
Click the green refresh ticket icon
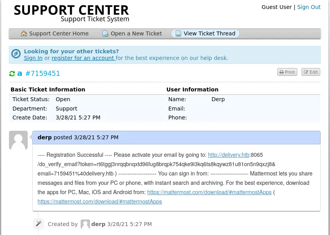(x=12, y=74)
